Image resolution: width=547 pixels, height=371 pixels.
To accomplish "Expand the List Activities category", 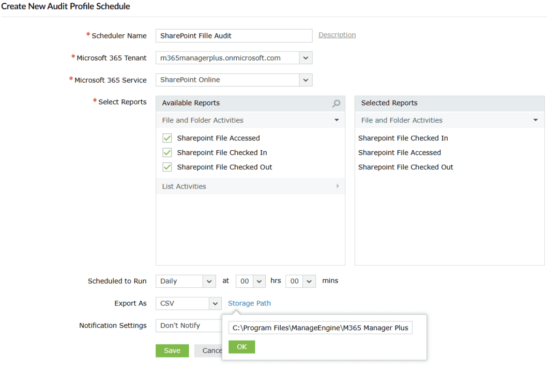I will point(336,186).
